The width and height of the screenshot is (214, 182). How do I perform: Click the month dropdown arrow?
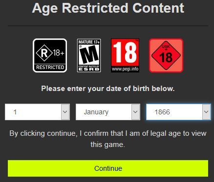(x=136, y=112)
